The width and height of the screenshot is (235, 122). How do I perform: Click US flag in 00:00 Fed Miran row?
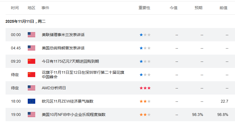click(x=31, y=35)
